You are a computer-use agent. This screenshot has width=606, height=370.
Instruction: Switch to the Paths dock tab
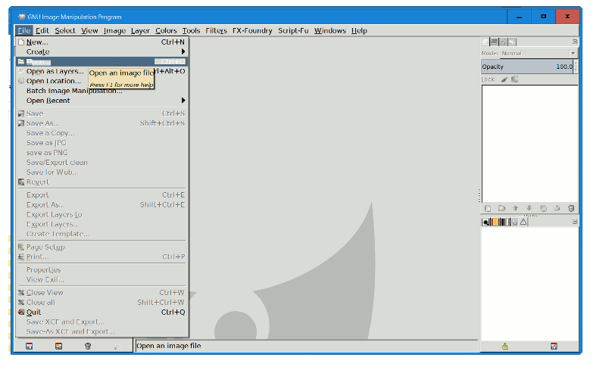(503, 42)
